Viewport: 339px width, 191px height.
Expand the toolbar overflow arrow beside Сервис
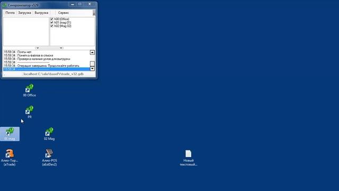tap(94, 13)
